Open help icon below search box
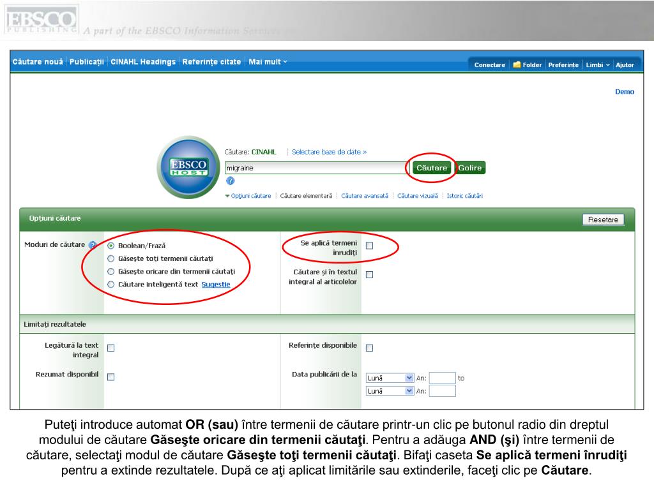This screenshot has width=654, height=490. coord(230,181)
